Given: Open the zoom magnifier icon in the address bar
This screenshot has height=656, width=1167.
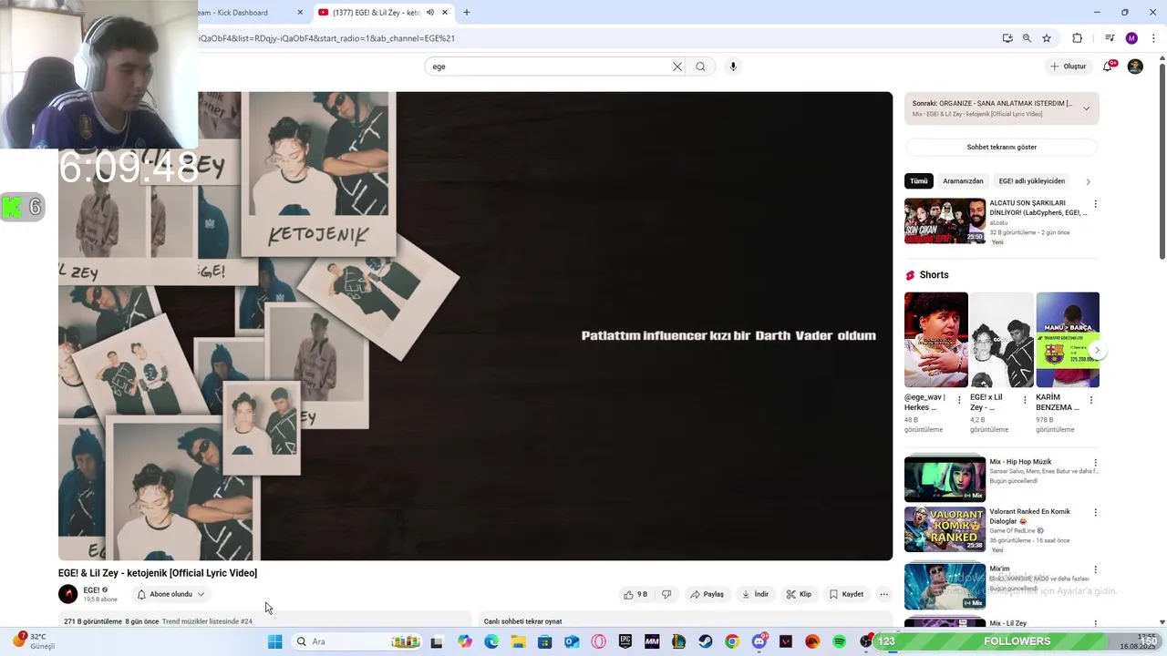Looking at the screenshot, I should click(x=1027, y=38).
